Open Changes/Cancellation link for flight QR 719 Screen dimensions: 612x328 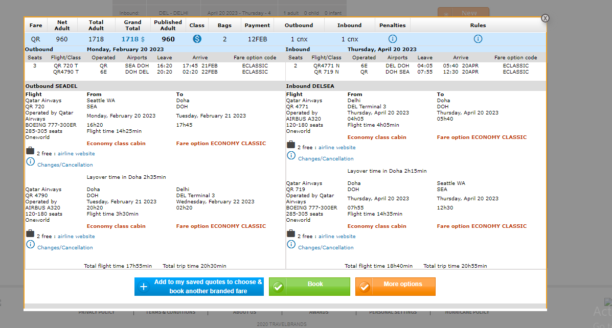326,248
